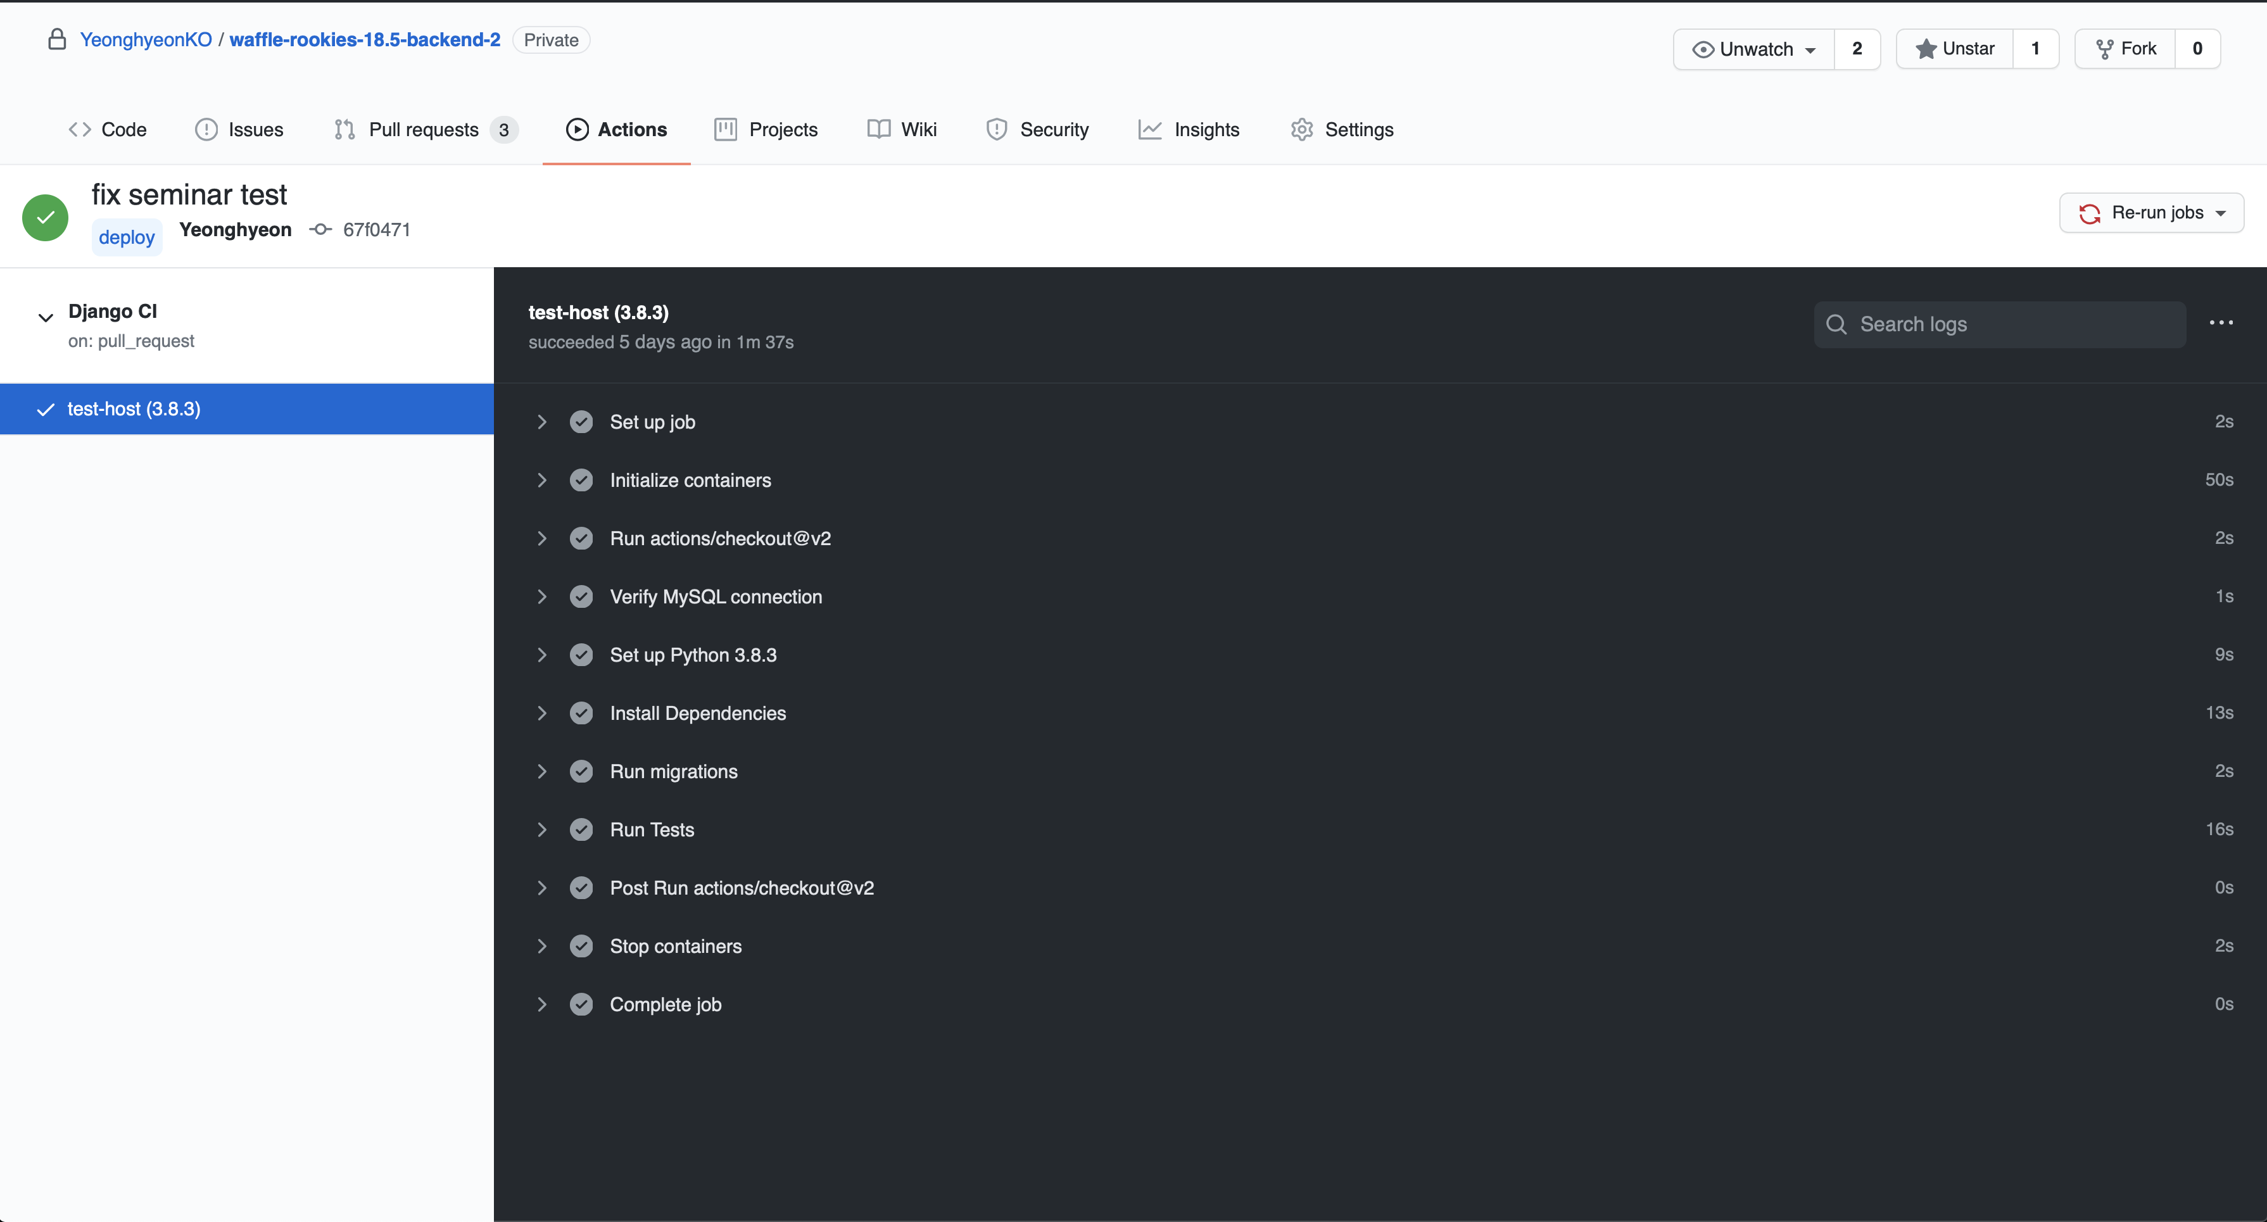Expand the Run Tests step
The width and height of the screenshot is (2267, 1222).
coord(542,829)
